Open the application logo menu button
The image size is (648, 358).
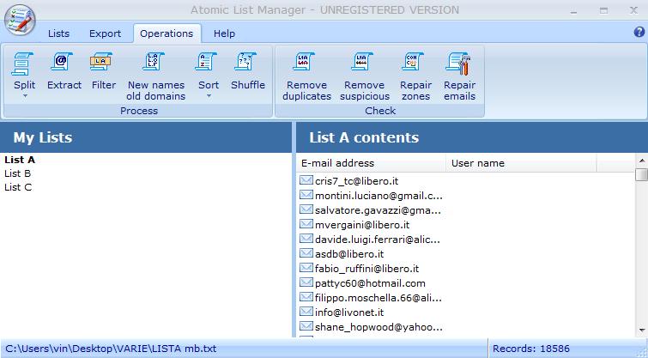(20, 20)
